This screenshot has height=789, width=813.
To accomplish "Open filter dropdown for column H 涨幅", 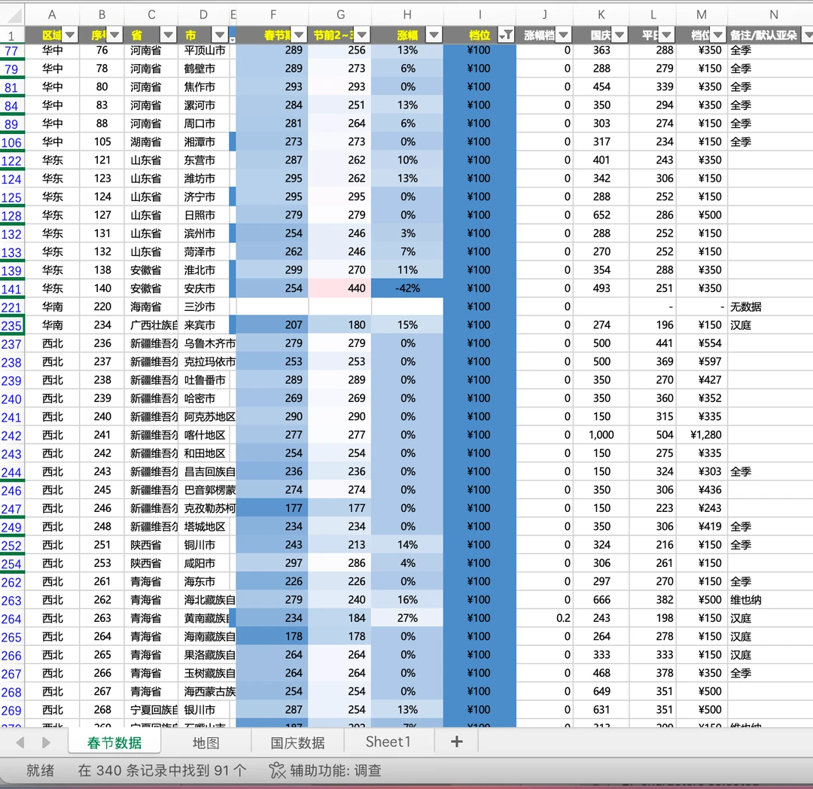I will pyautogui.click(x=434, y=35).
